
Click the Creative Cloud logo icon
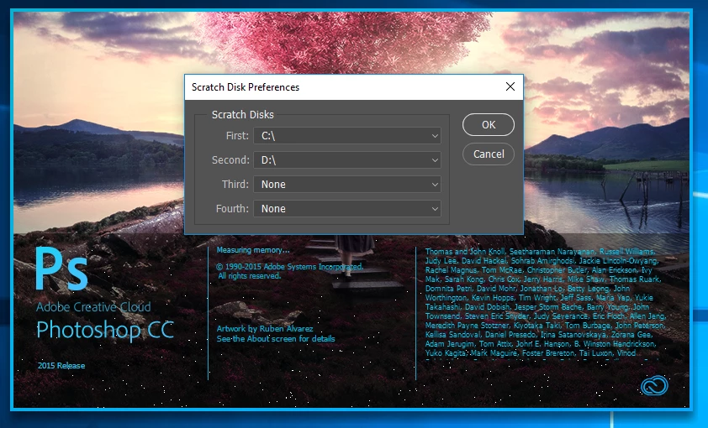[x=654, y=386]
